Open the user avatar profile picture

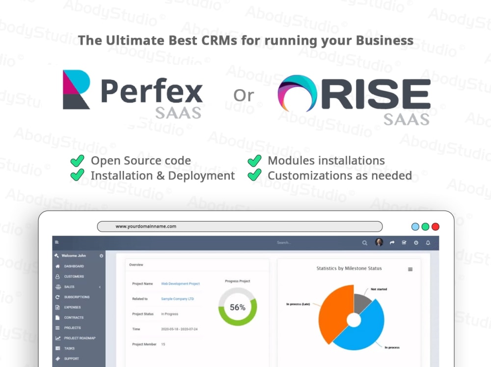click(x=379, y=242)
